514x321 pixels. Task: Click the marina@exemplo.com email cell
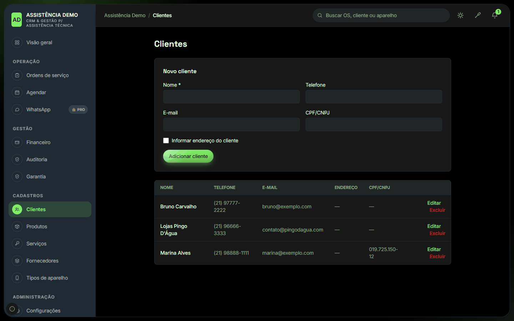tap(288, 253)
